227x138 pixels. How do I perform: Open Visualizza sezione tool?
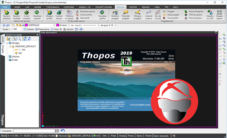coord(37,15)
